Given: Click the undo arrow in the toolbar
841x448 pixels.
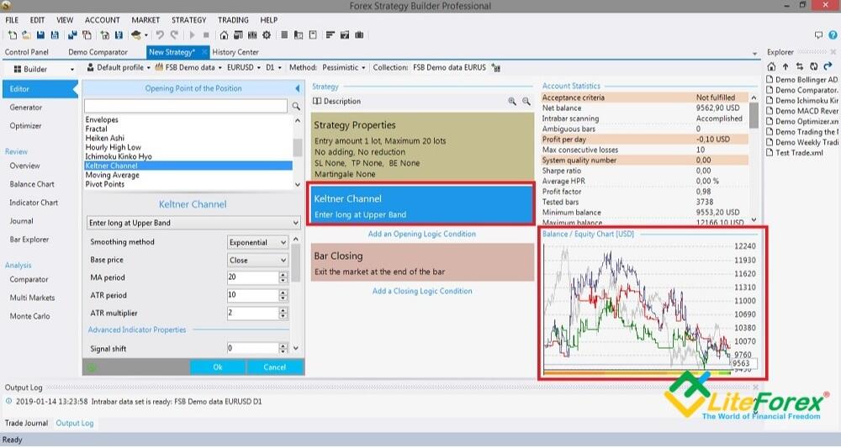Looking at the screenshot, I should pos(160,35).
